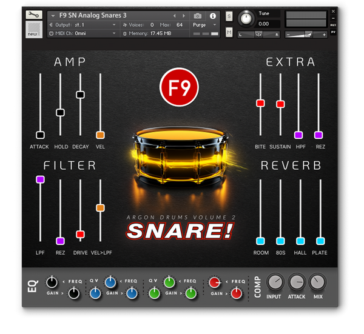Click the red F9 logo

tap(179, 87)
